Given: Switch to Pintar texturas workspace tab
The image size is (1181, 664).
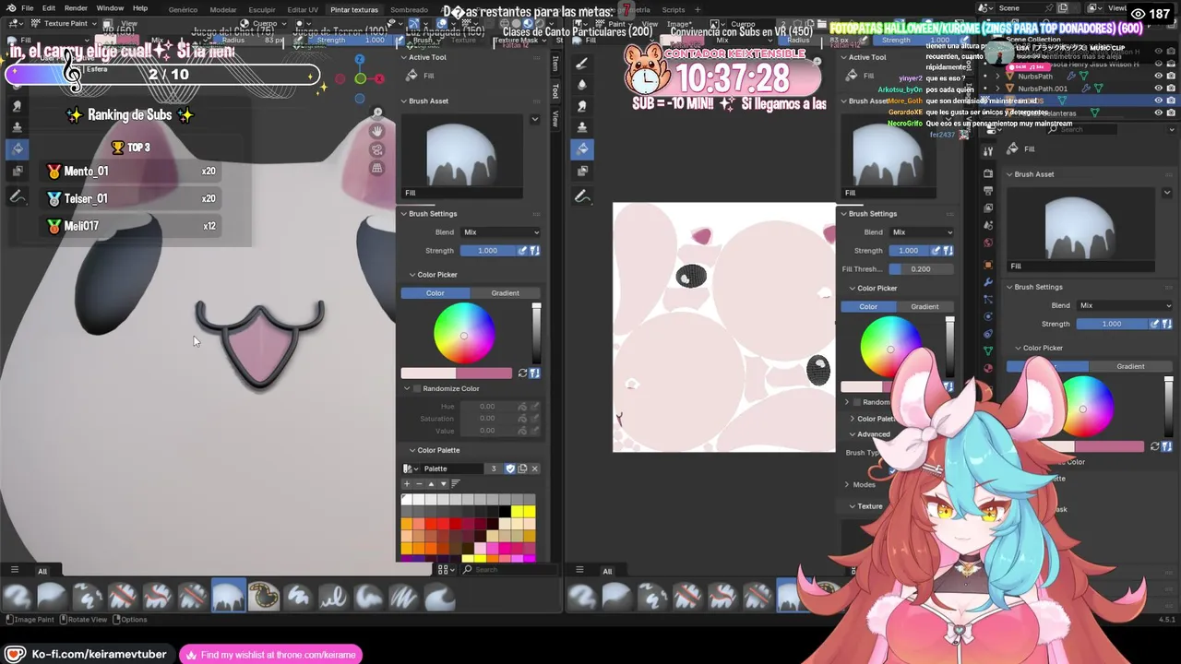Looking at the screenshot, I should tap(354, 9).
